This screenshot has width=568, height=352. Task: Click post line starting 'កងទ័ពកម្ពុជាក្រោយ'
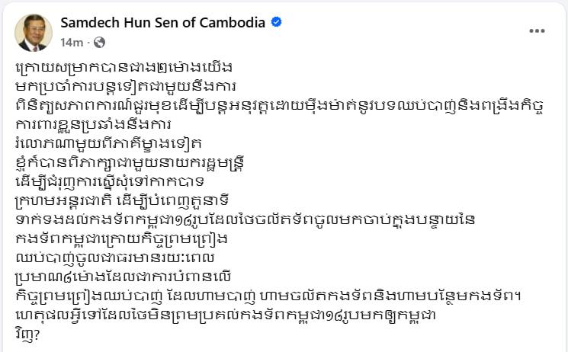[x=121, y=239]
